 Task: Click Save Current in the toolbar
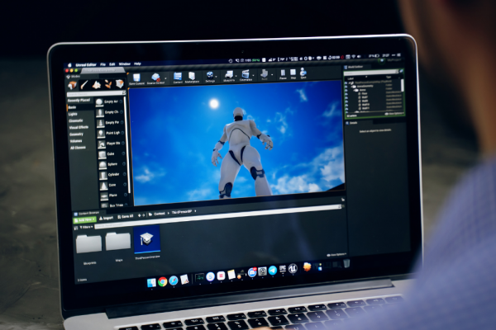pos(136,79)
